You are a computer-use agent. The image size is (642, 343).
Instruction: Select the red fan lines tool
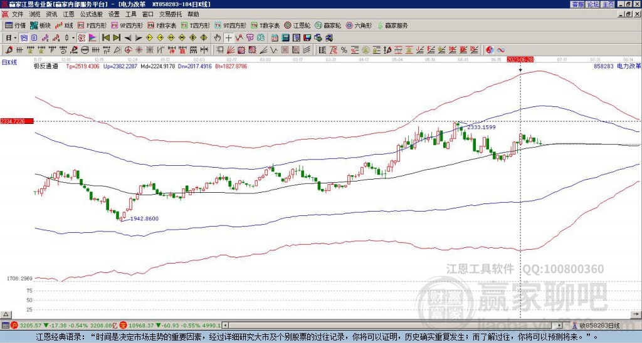[x=231, y=50]
